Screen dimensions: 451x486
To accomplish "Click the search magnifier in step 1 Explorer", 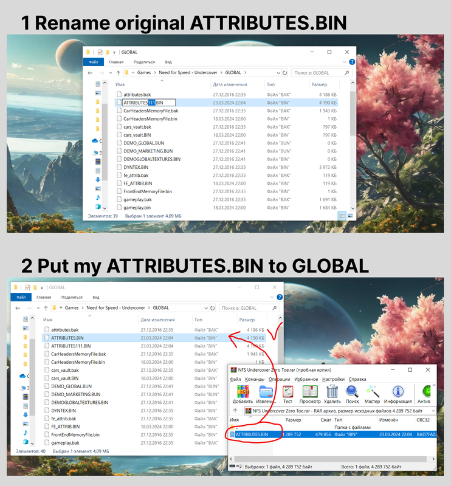I will click(x=347, y=73).
